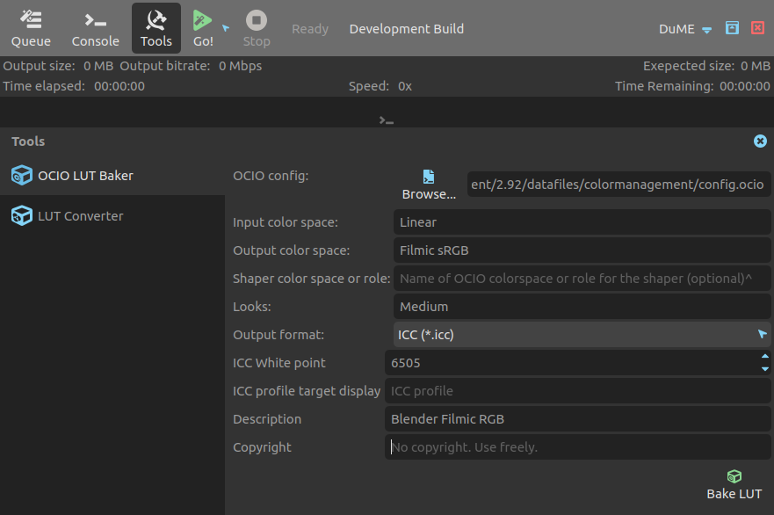Decrease the ICC White point value
774x515 pixels.
(764, 369)
